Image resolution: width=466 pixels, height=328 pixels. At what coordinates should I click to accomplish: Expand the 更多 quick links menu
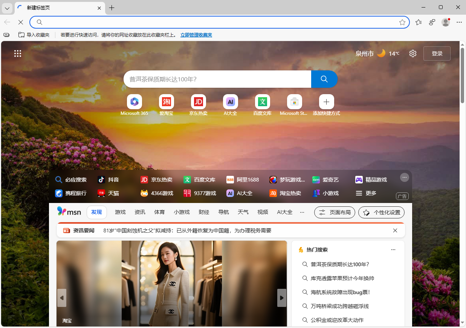click(x=366, y=193)
